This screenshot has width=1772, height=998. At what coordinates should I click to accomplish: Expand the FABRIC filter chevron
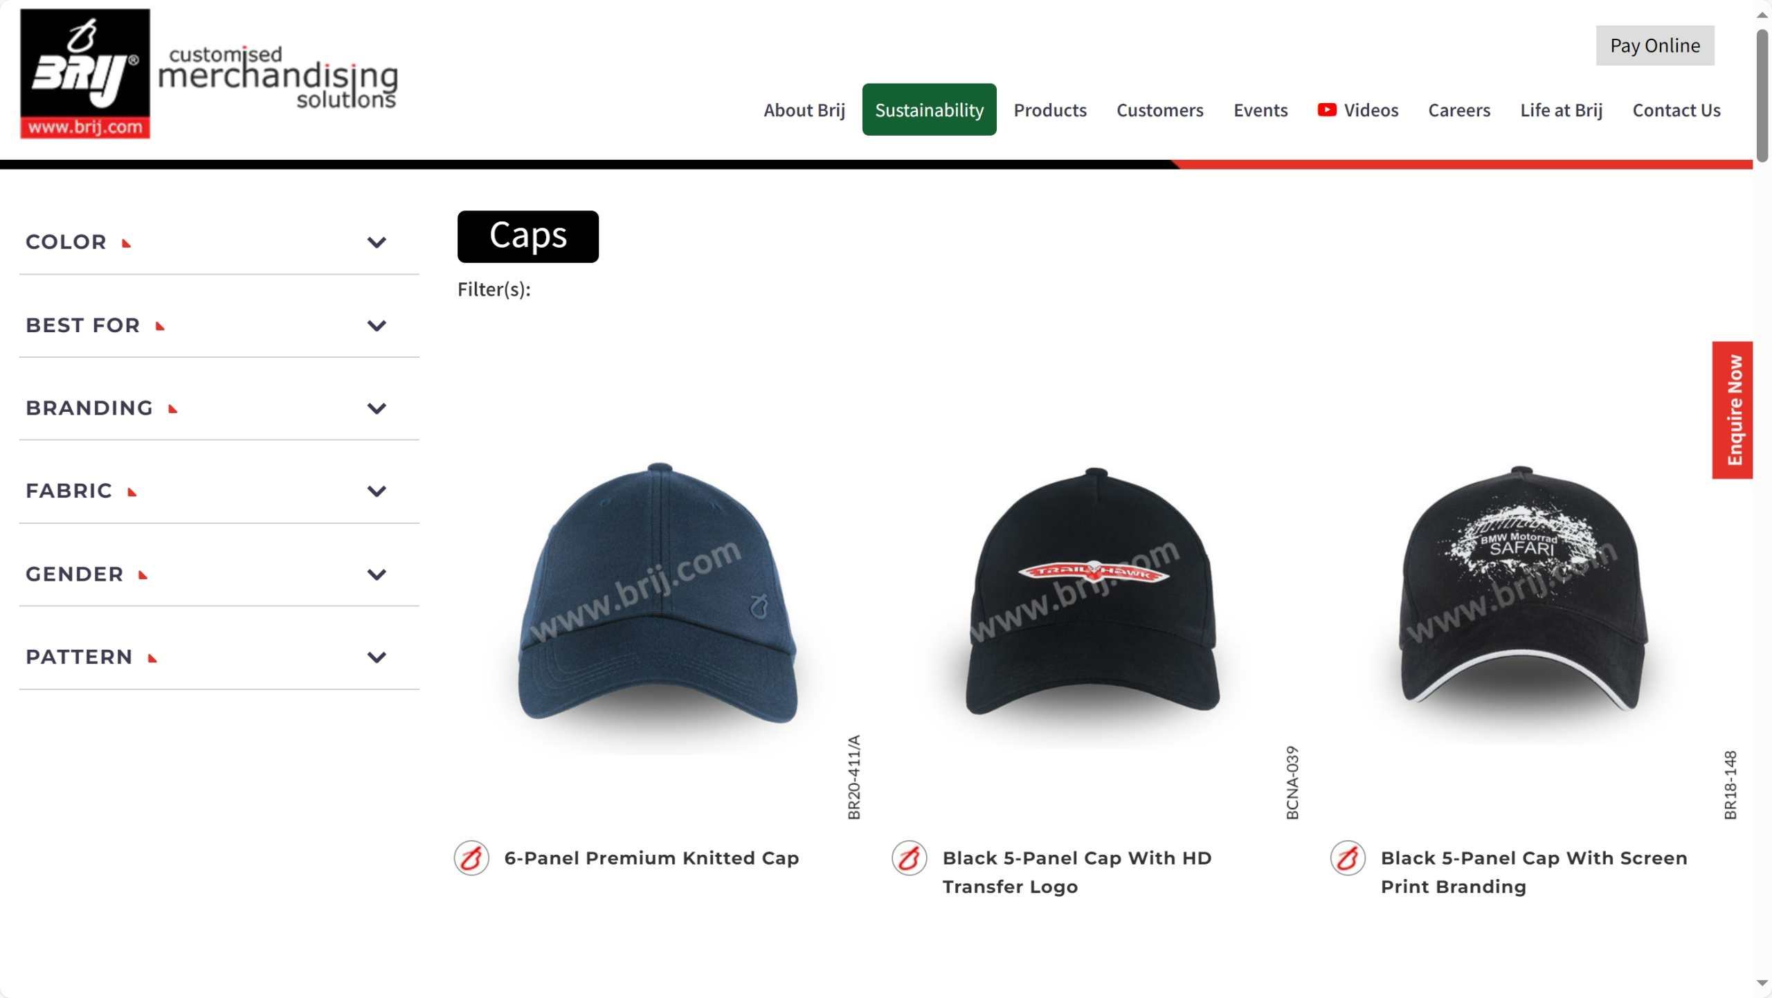tap(377, 491)
